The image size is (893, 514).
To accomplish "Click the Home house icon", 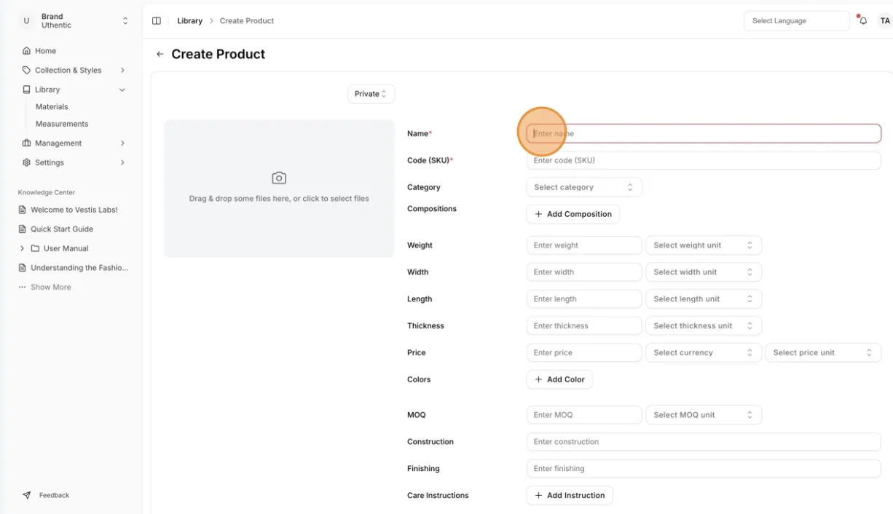I will [27, 51].
